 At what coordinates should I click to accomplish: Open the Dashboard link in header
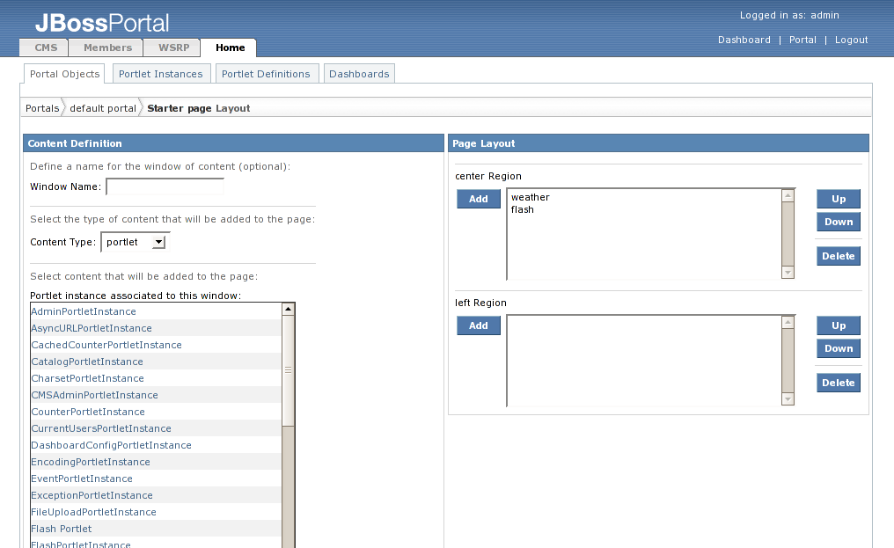(x=744, y=40)
